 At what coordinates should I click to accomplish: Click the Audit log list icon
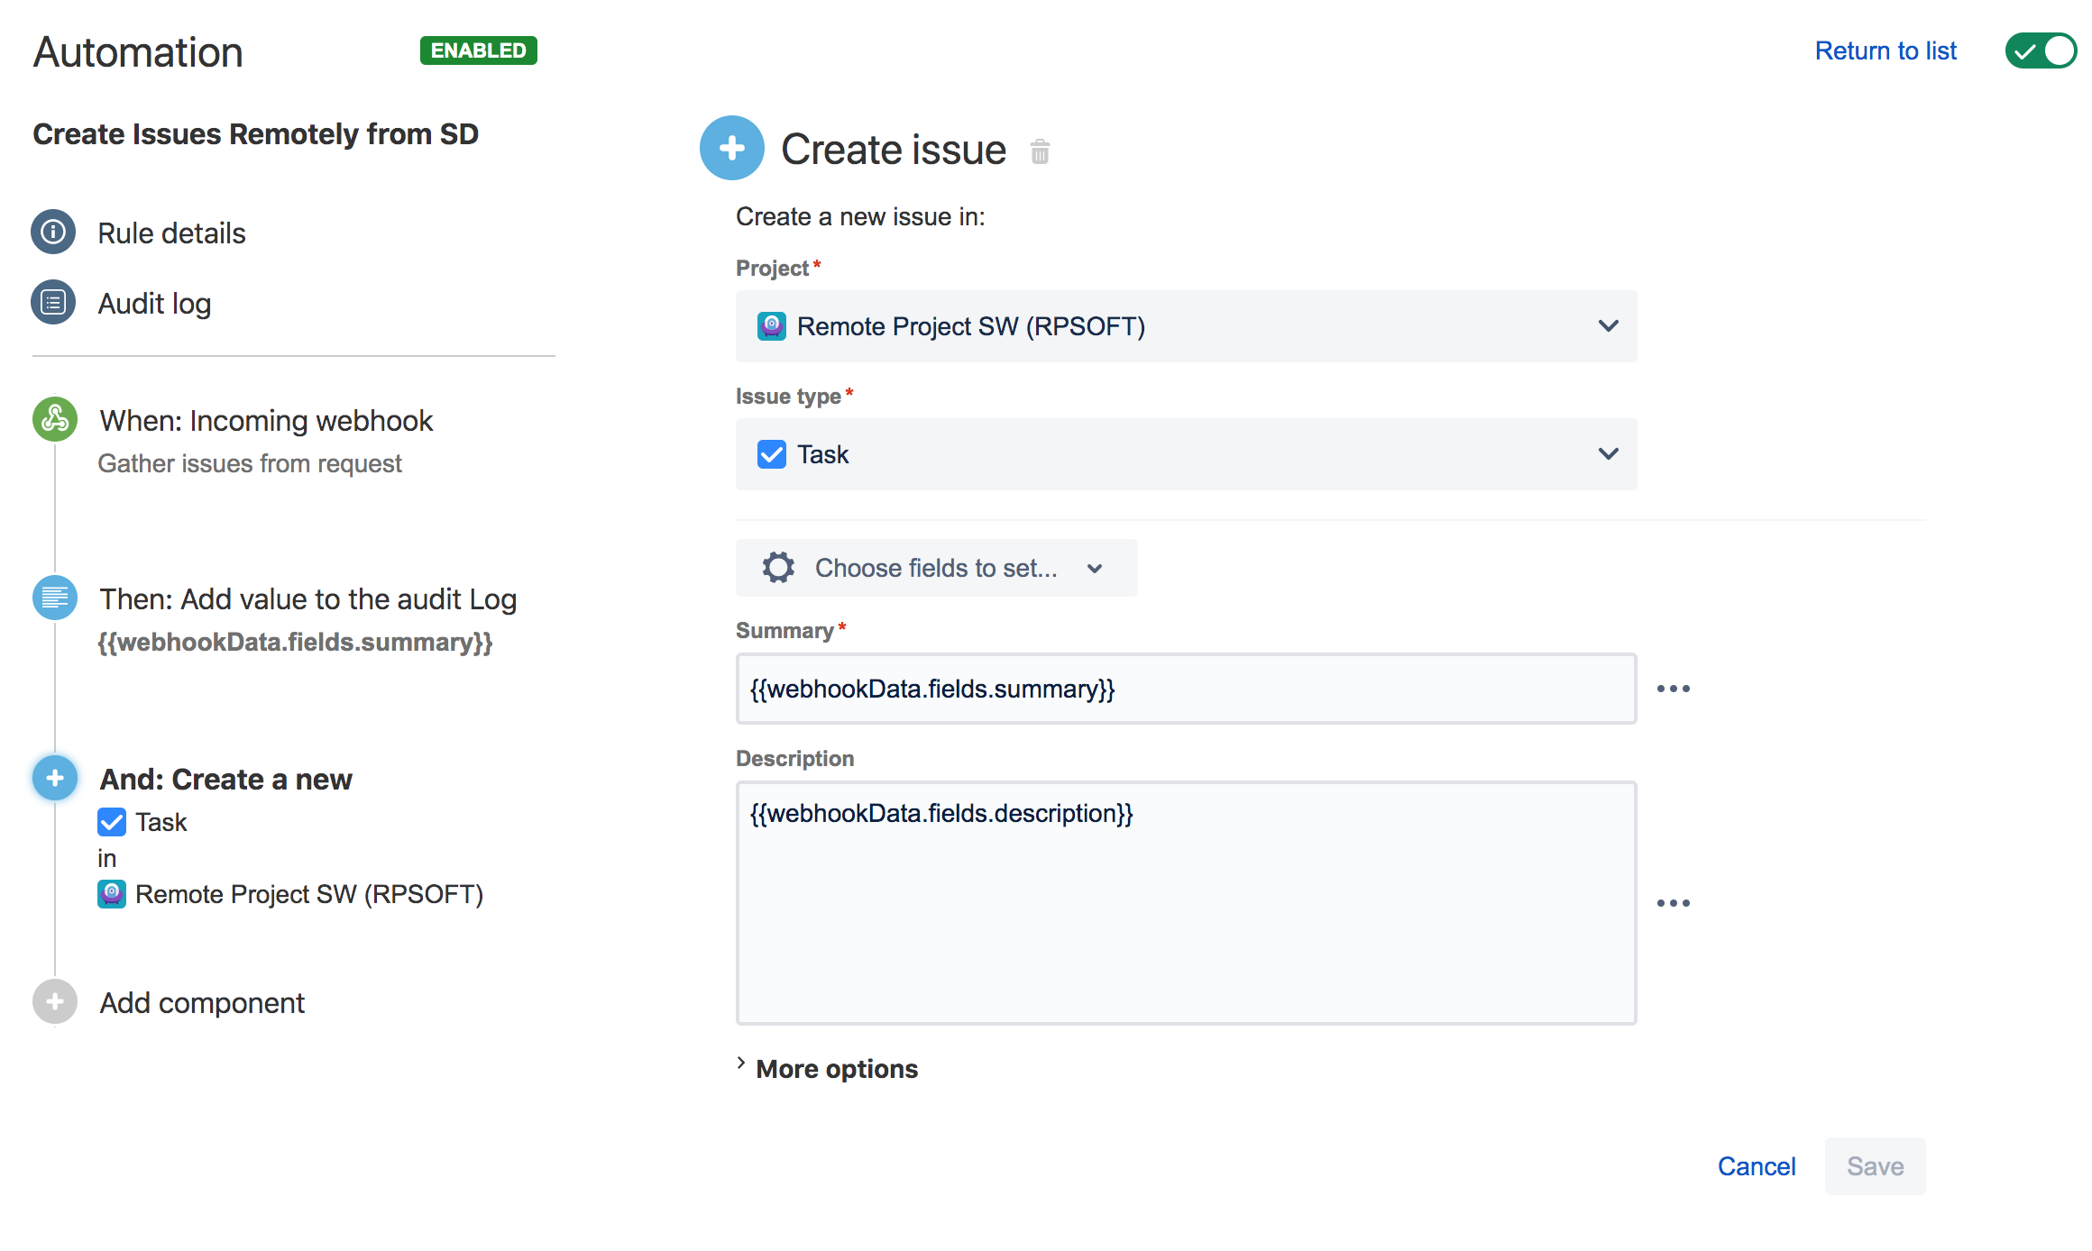(53, 303)
